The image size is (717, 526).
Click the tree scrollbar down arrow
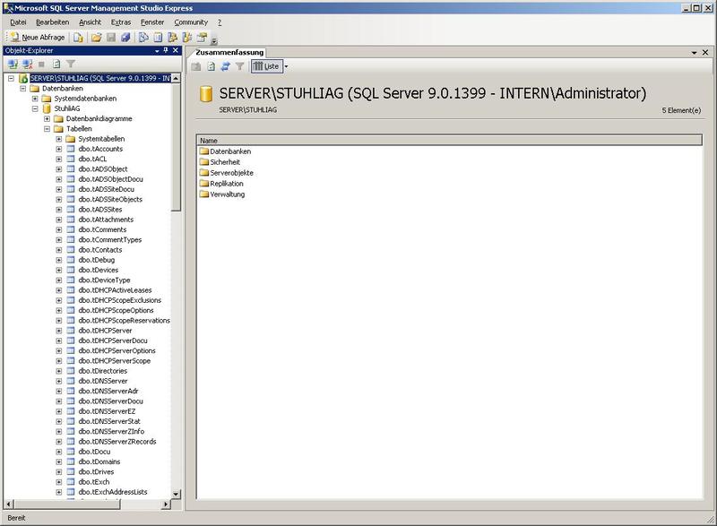click(176, 494)
